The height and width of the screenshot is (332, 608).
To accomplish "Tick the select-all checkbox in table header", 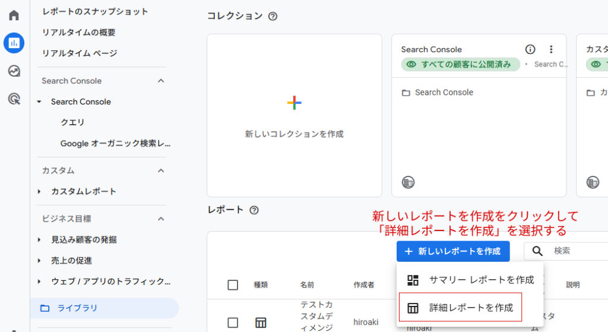I will click(233, 285).
